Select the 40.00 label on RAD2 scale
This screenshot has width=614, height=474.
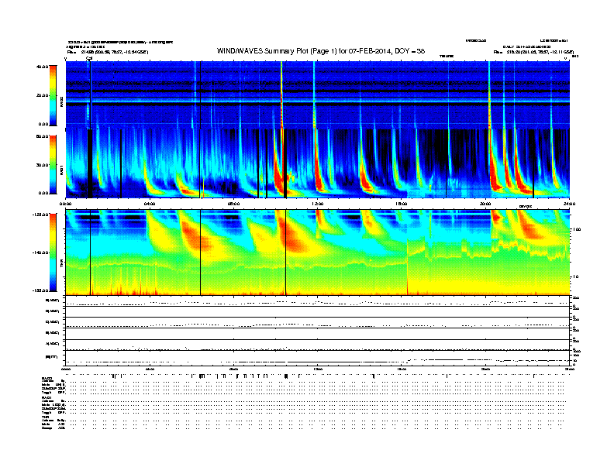point(42,67)
